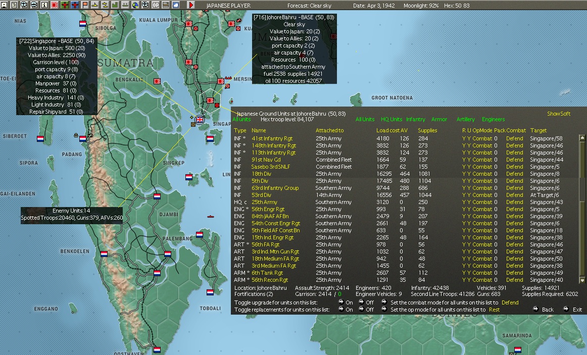The image size is (587, 355).
Task: Apply op mode to all listed units arrow
Action: (384, 310)
